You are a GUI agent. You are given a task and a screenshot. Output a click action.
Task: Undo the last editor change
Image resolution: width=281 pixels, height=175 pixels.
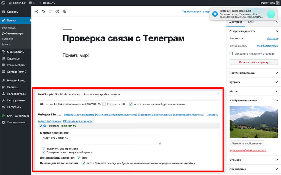(x=43, y=12)
